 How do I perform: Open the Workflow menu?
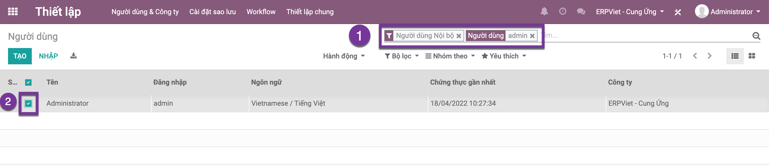[x=261, y=12]
